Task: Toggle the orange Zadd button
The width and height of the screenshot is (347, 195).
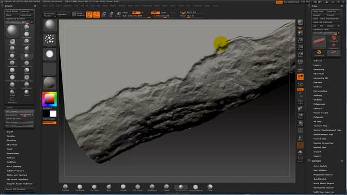Action: point(155,12)
